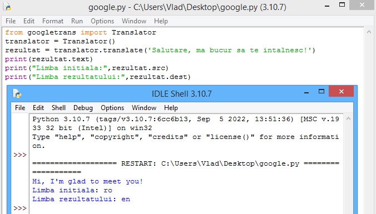The image size is (376, 214).
Task: Click the editor scrollbar up arrow
Action: (x=369, y=32)
